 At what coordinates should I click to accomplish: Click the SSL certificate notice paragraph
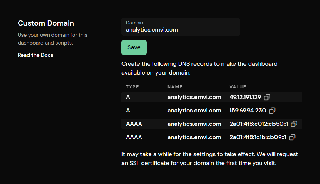tap(210, 159)
